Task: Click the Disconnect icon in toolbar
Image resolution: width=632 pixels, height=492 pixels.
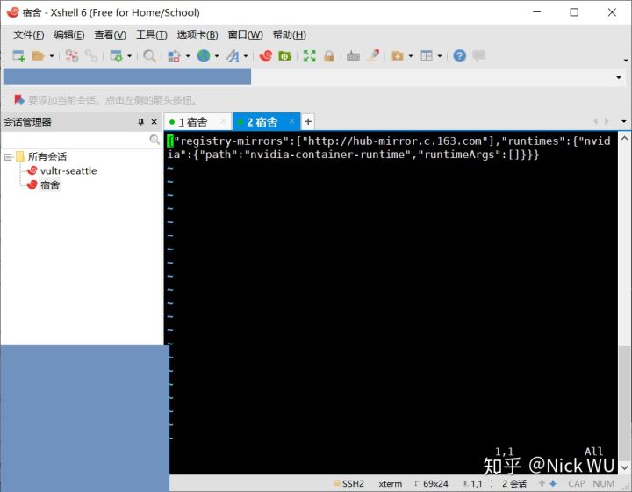Action: point(72,55)
